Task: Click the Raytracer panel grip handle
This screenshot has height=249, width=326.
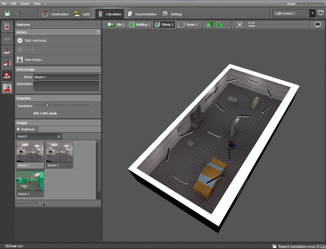Action: tap(98, 24)
